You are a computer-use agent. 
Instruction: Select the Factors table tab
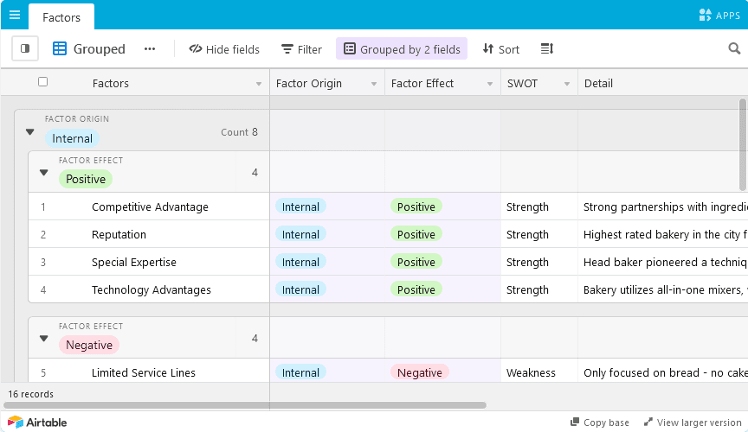(61, 17)
